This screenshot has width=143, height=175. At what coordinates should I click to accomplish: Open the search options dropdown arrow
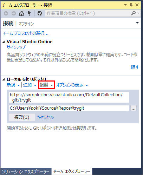click(x=138, y=13)
